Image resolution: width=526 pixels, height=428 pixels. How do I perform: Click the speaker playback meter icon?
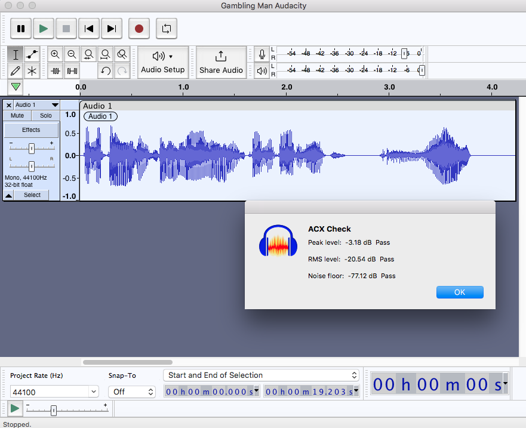262,71
